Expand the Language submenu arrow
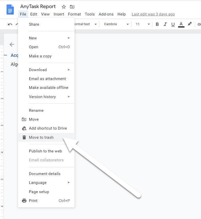This screenshot has height=219, width=201. click(x=69, y=182)
